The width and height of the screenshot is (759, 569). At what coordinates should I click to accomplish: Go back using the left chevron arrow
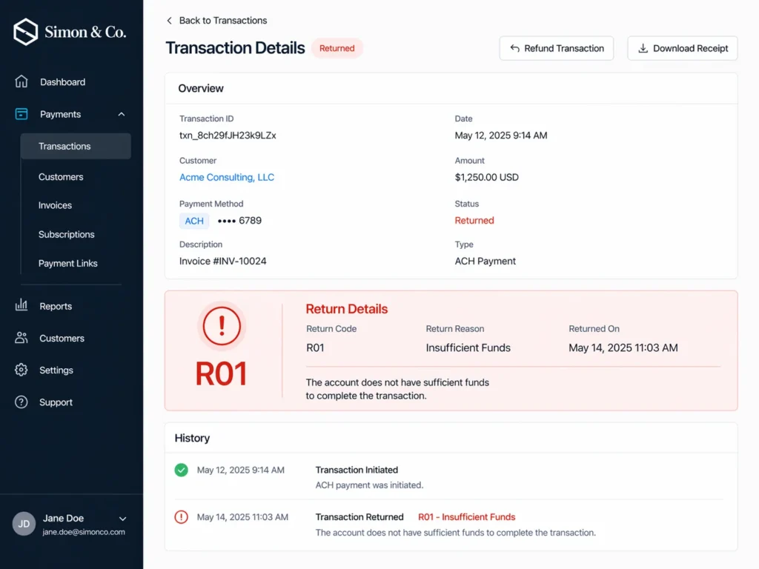pyautogui.click(x=170, y=20)
